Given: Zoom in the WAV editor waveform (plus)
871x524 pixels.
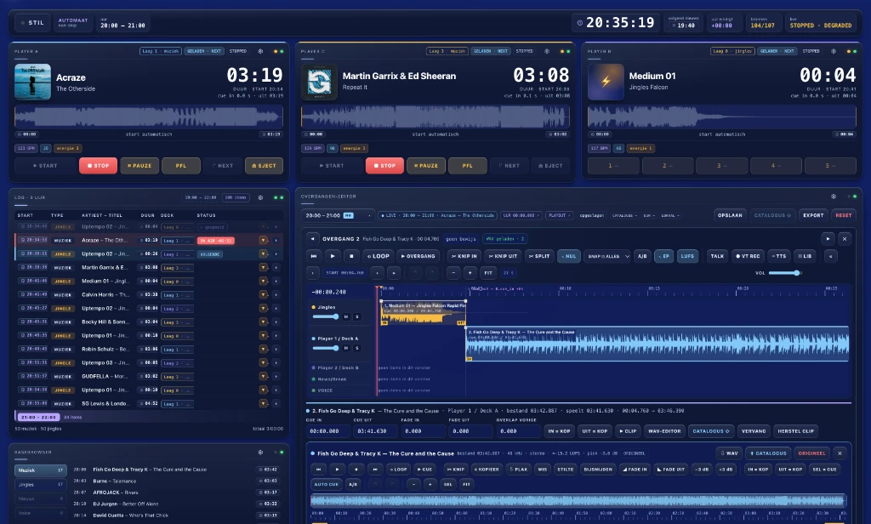Looking at the screenshot, I should pyautogui.click(x=430, y=484).
